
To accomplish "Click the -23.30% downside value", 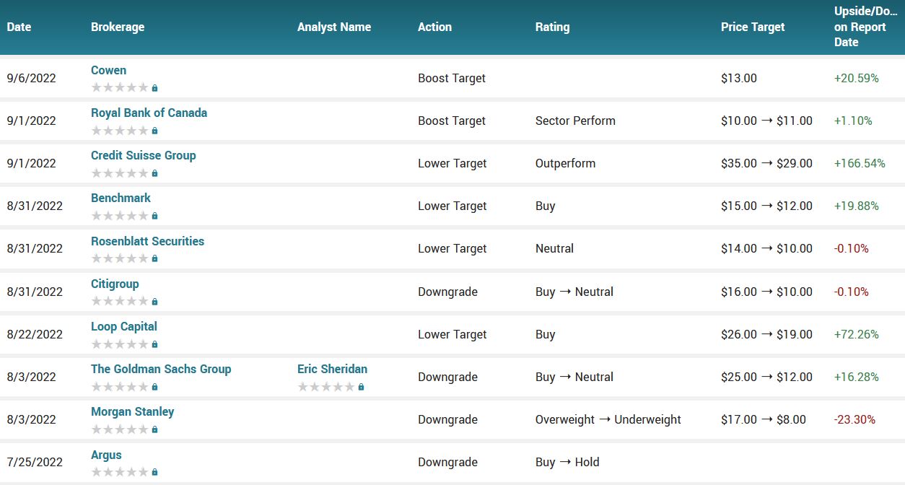I will (854, 419).
